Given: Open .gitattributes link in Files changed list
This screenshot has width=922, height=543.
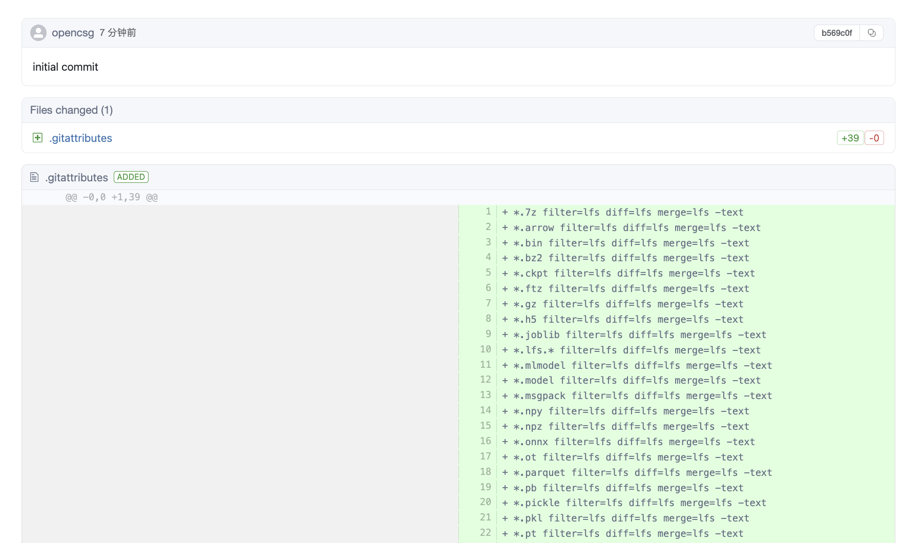Looking at the screenshot, I should click(81, 138).
